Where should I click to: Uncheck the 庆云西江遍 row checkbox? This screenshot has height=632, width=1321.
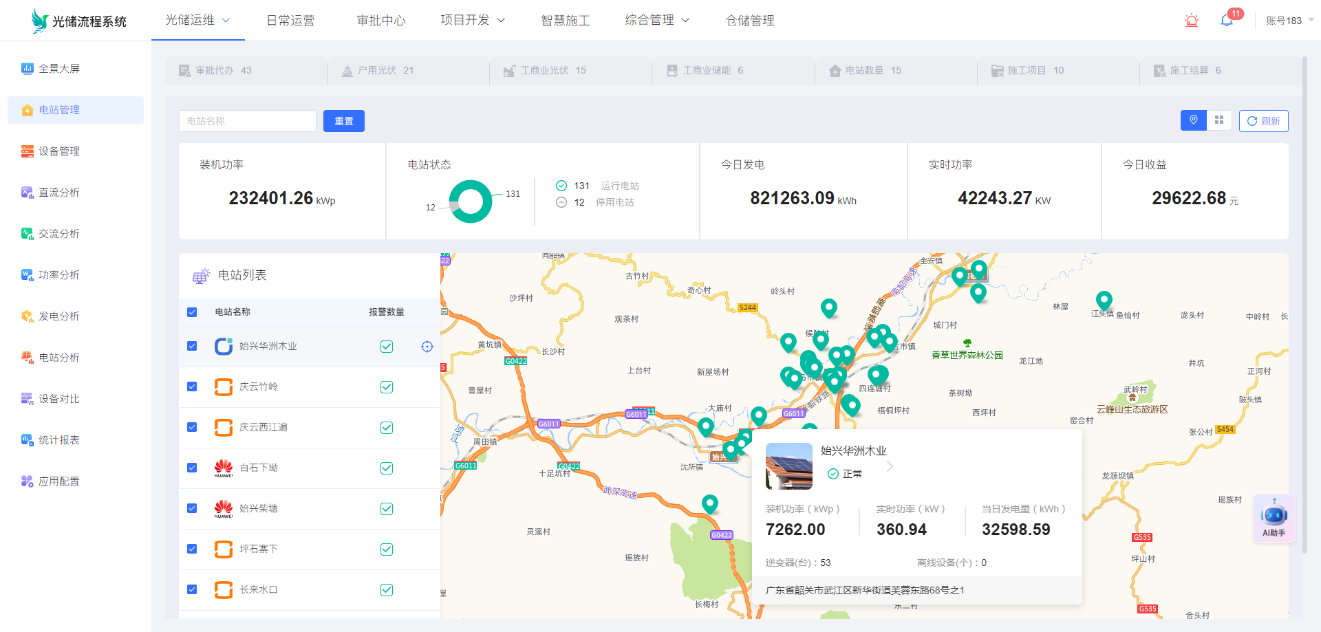tap(192, 427)
